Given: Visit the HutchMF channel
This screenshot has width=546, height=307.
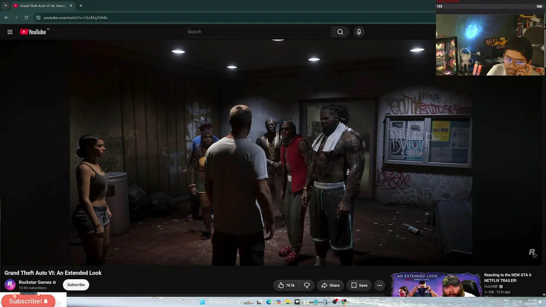Looking at the screenshot, I should click(491, 287).
